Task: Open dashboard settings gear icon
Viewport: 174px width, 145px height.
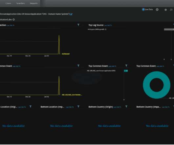Action: [165, 10]
